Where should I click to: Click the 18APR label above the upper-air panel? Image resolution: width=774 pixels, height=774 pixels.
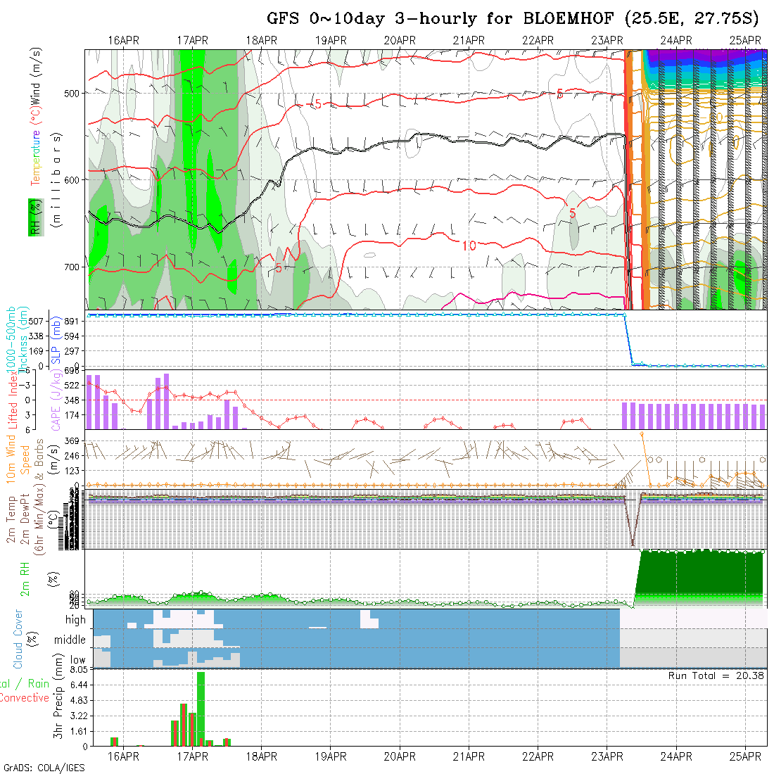(262, 41)
